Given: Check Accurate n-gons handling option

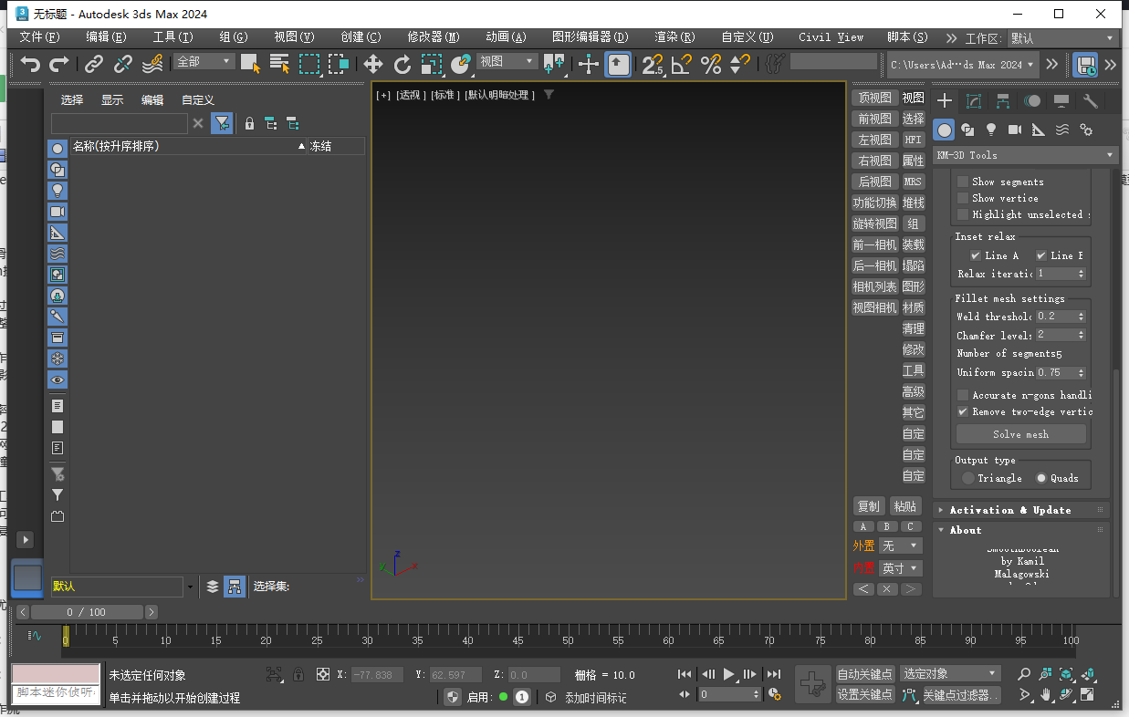Looking at the screenshot, I should 962,394.
